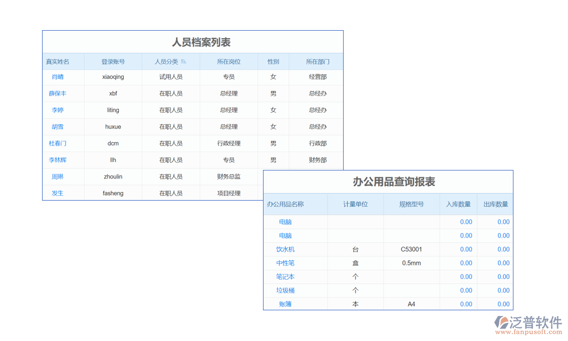568x341 pixels.
Task: Click the 办公用品名称 column header
Action: pos(285,204)
